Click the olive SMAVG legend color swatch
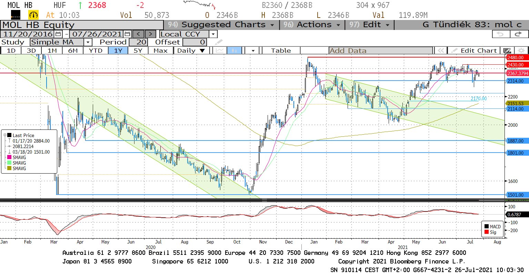The width and height of the screenshot is (529, 280). pos(10,168)
